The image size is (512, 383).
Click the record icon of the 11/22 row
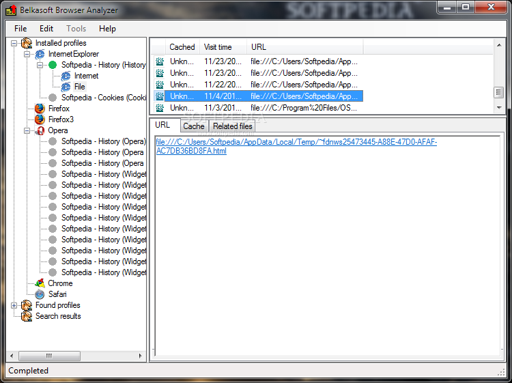tap(160, 85)
